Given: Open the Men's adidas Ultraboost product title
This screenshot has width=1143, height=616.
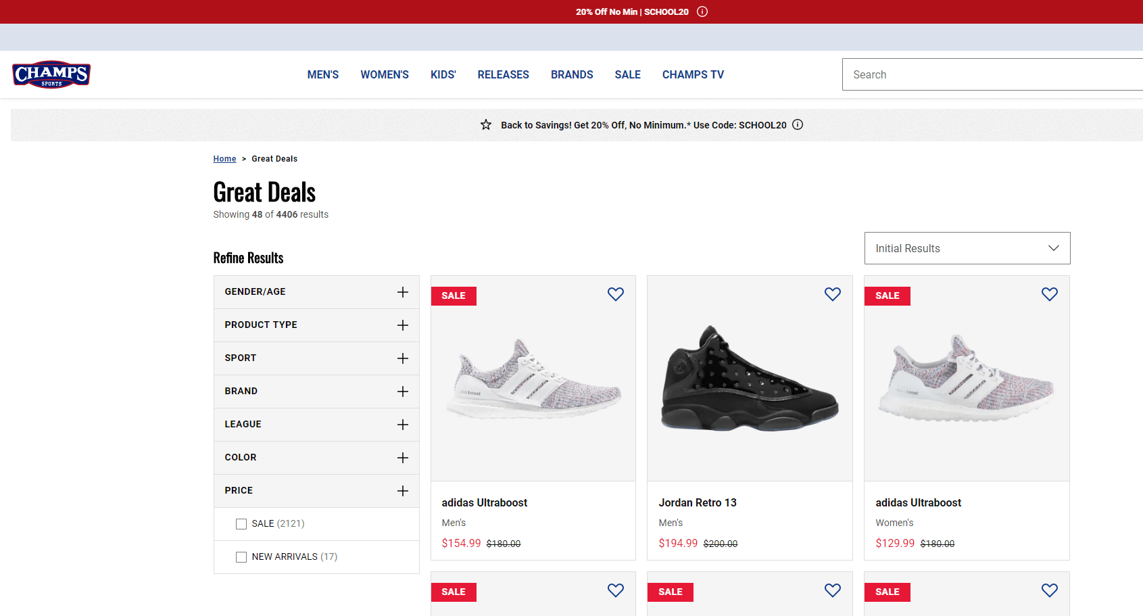Looking at the screenshot, I should pyautogui.click(x=485, y=502).
